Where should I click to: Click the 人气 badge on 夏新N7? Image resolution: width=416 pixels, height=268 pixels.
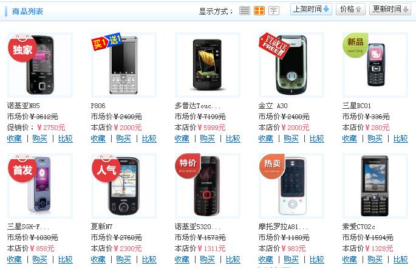coord(106,169)
